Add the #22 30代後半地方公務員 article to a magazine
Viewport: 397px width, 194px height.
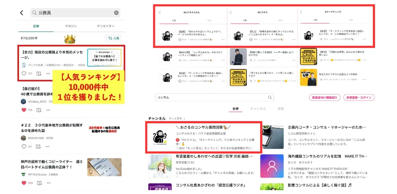[38, 147]
